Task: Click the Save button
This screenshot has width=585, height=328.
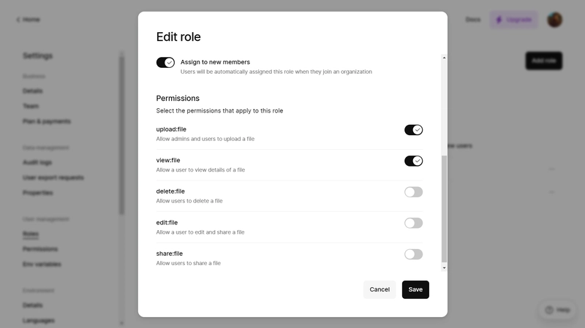Action: 415,289
